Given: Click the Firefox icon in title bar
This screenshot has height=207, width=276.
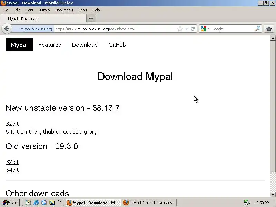Looking at the screenshot, I should click(3, 3).
